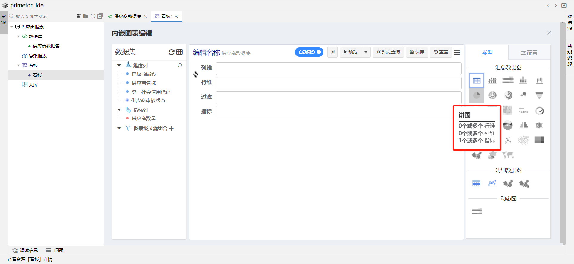Pick the gauge chart type icon

click(x=539, y=111)
